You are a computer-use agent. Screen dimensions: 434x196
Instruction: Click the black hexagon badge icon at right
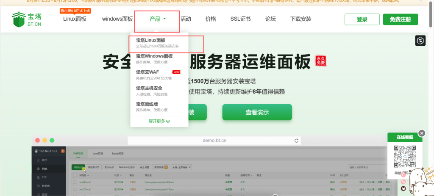420,41
